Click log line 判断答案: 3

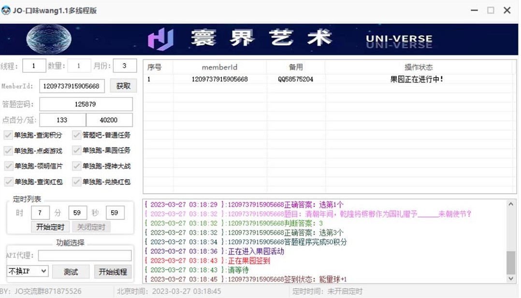coord(233,223)
